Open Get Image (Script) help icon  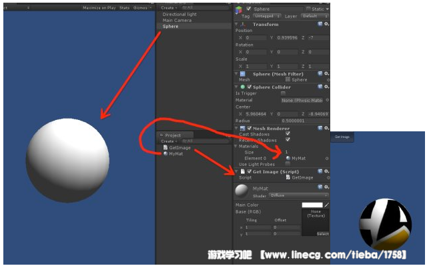320,171
